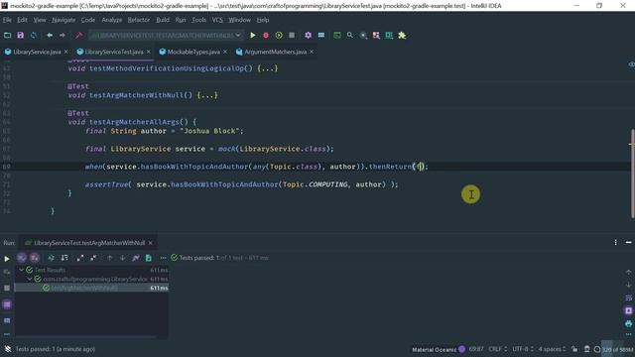Stop button in Run panel sidebar
Viewport: 635px width, 357px height.
click(7, 288)
